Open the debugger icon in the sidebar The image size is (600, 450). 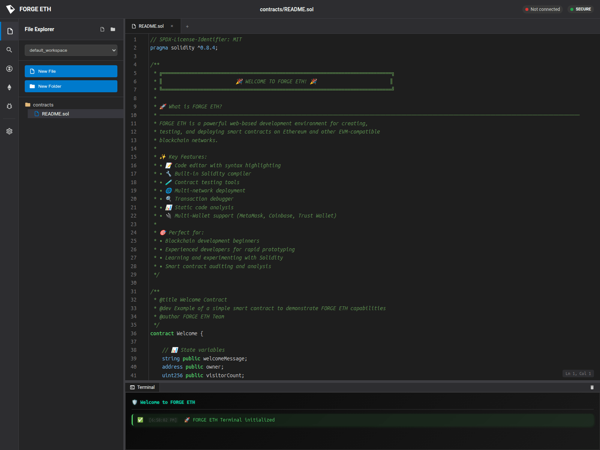point(9,106)
